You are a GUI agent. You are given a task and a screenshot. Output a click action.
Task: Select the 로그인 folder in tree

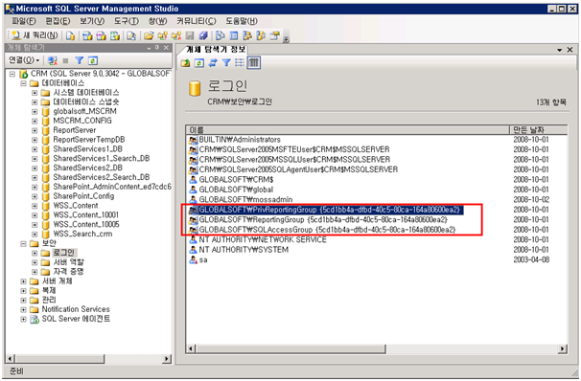click(64, 253)
